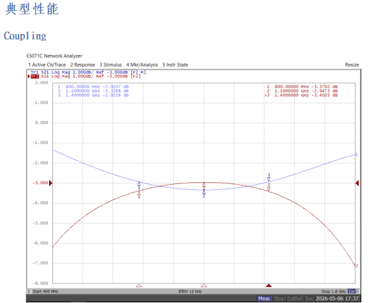Select the 800 MHz marker triangle on the axis
This screenshot has height=303, width=382.
point(139,285)
